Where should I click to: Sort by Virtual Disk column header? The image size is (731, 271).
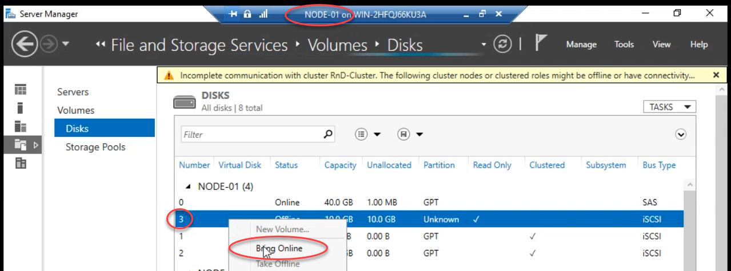click(240, 165)
